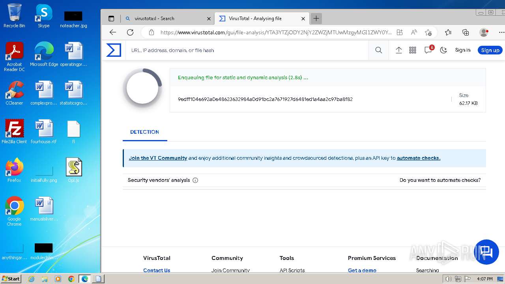Click the site lock icon in address bar
The height and width of the screenshot is (284, 505).
(x=151, y=32)
